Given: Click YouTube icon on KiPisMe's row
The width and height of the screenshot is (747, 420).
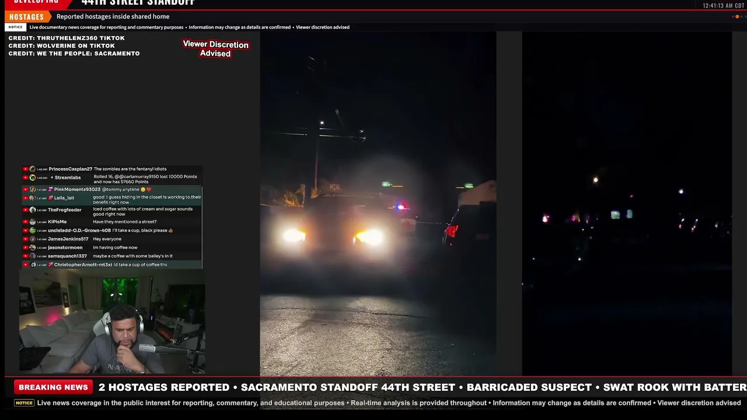Looking at the screenshot, I should click(26, 222).
